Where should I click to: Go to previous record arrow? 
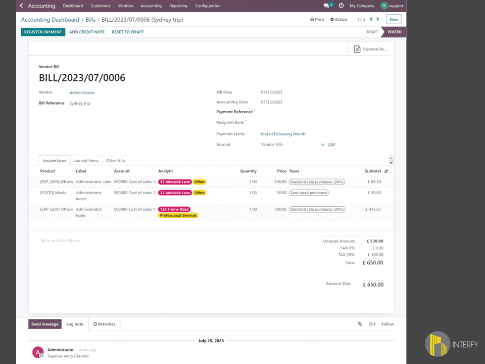pyautogui.click(x=371, y=19)
